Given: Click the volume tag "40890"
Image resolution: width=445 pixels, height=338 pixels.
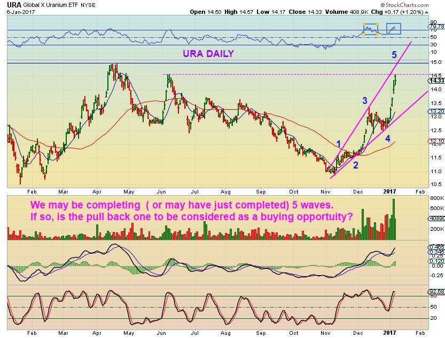Looking at the screenshot, I should (x=436, y=219).
